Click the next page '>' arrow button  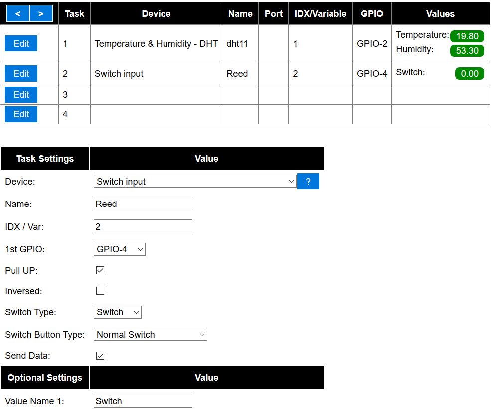41,13
